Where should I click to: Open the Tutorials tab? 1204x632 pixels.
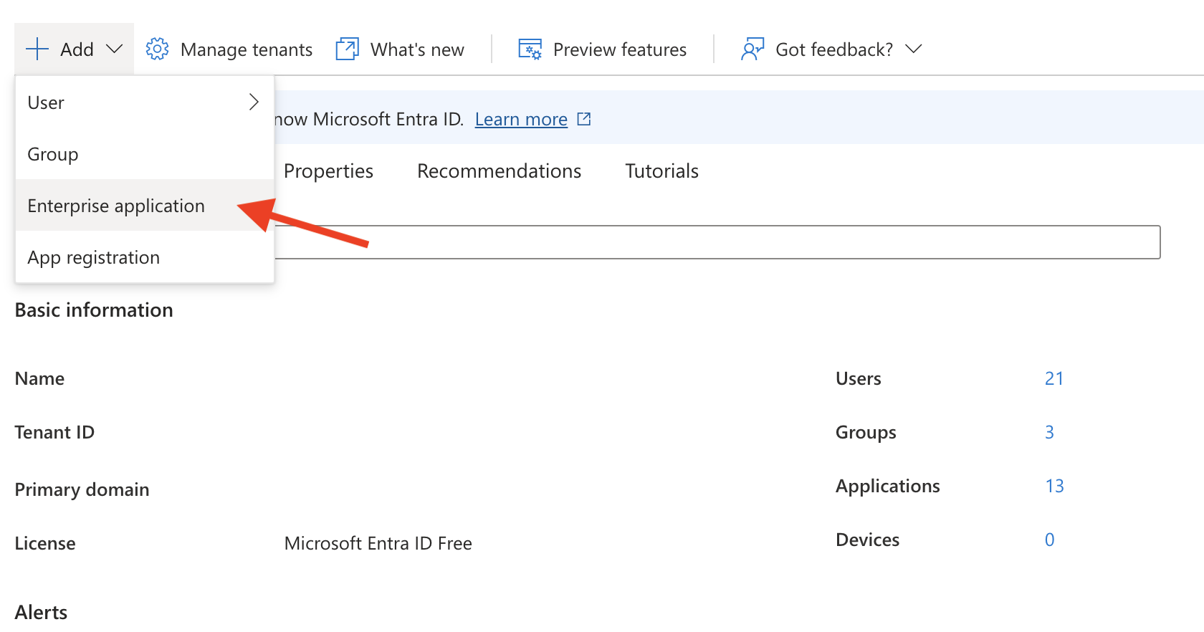(x=661, y=171)
